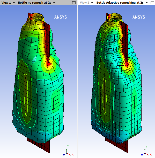Click the 'View 2' label
This screenshot has width=155, height=158.
[x=85, y=3]
